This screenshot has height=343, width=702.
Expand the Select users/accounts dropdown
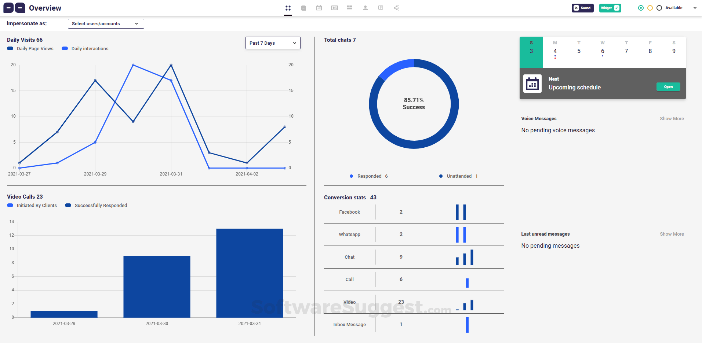tap(106, 24)
